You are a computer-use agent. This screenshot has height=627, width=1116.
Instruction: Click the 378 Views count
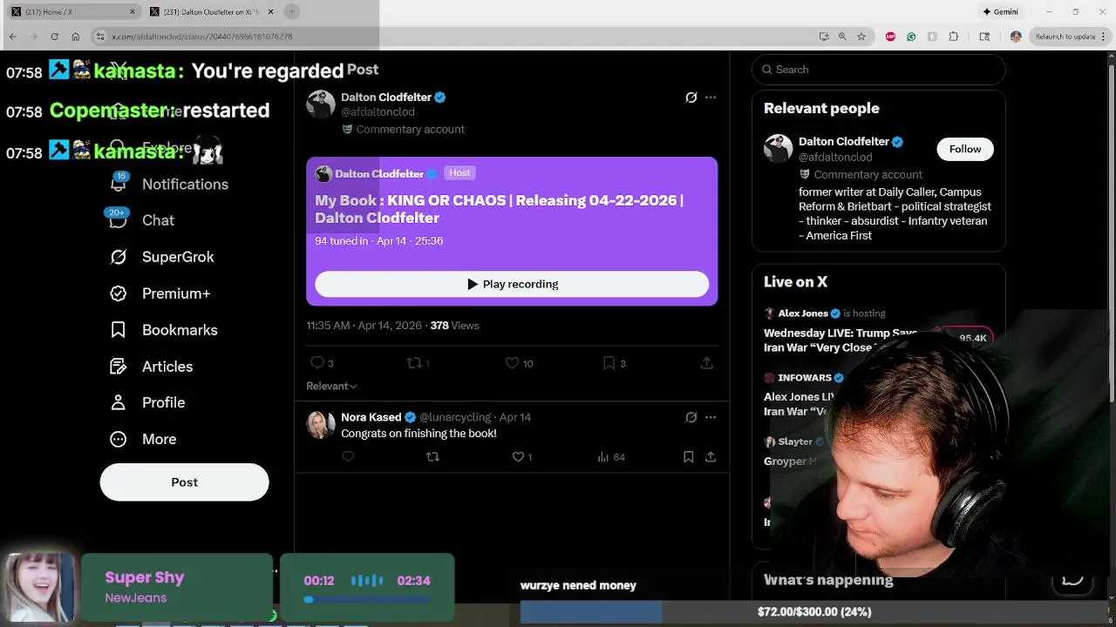(x=454, y=326)
